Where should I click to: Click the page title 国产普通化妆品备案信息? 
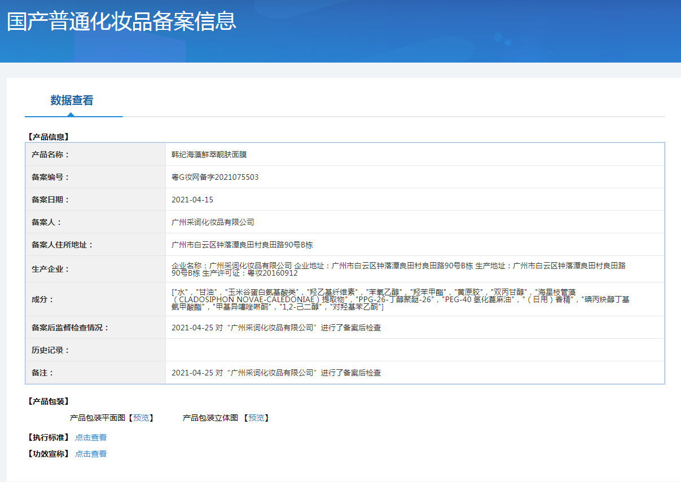coord(121,21)
